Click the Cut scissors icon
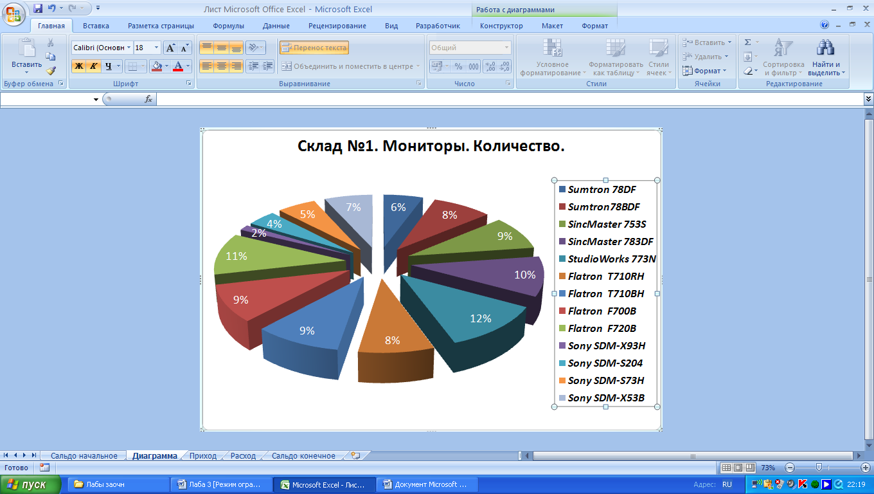 pos(50,42)
